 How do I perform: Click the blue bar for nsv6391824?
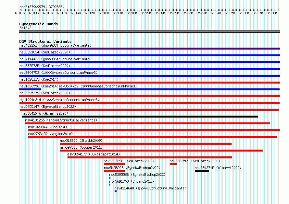tap(149, 55)
